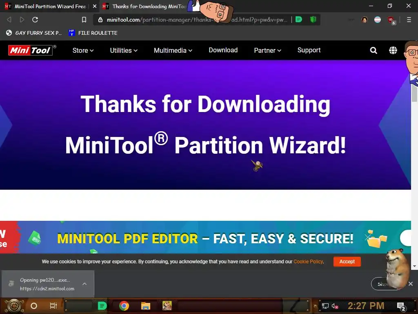Open the browser hamburger menu
Screen dimensions: 418x314
[x=409, y=20]
